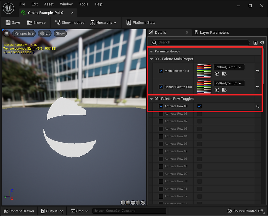The image size is (268, 216).
Task: Click the Details search field
Action: click(x=200, y=42)
